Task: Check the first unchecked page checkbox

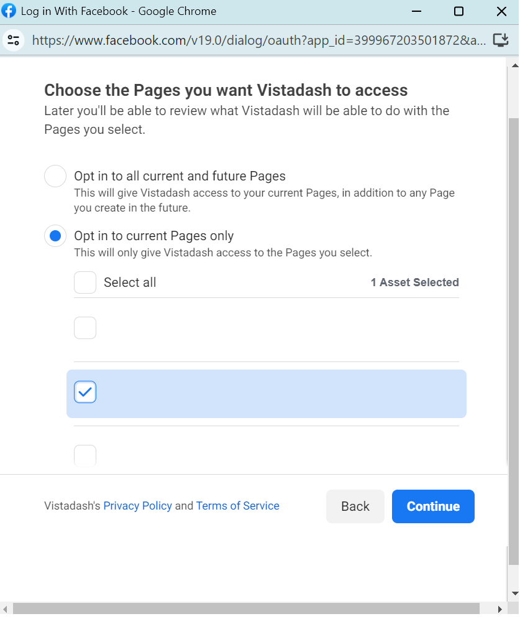Action: 85,328
